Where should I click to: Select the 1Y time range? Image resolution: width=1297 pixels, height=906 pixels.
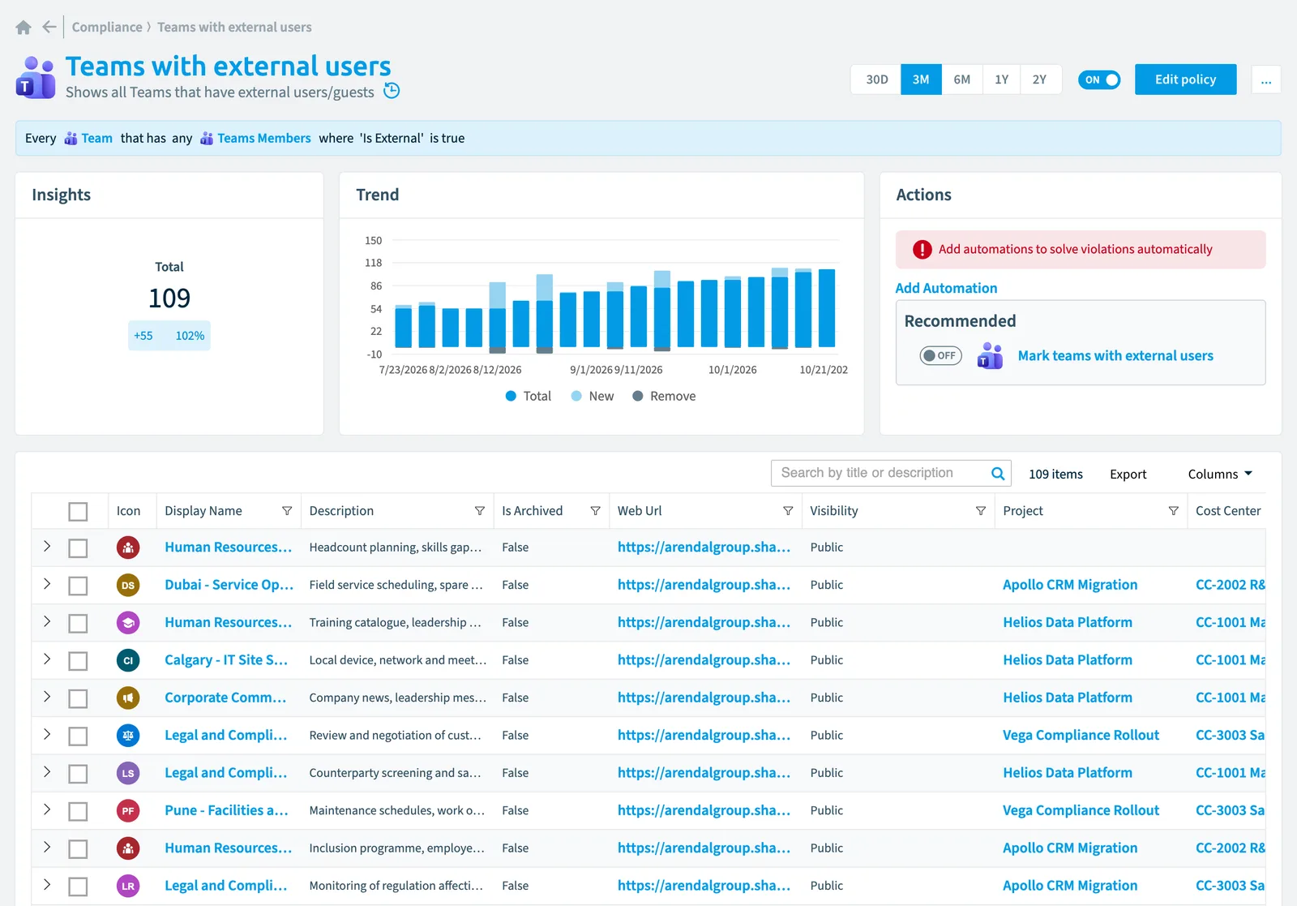1002,79
